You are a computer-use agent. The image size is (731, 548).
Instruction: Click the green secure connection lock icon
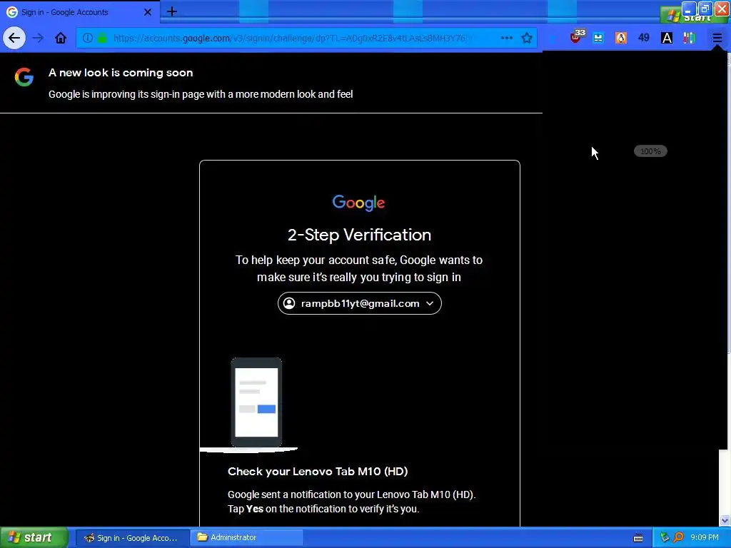click(102, 38)
